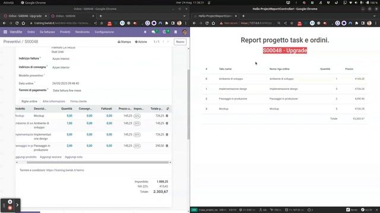Click Nuovo button
The width and height of the screenshot is (380, 213).
pyautogui.click(x=180, y=42)
